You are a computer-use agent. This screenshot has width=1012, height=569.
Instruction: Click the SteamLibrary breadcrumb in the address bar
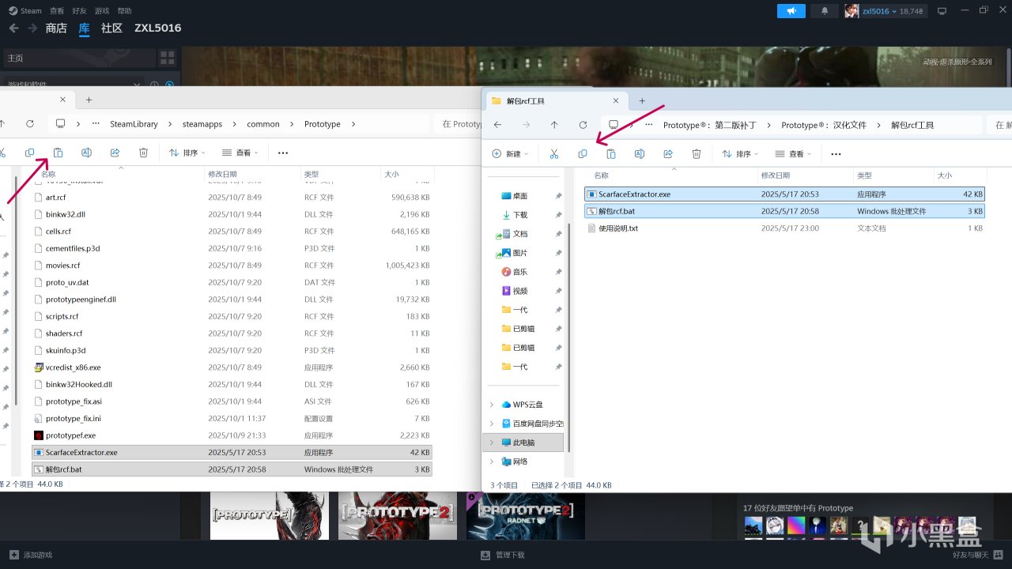pos(134,124)
